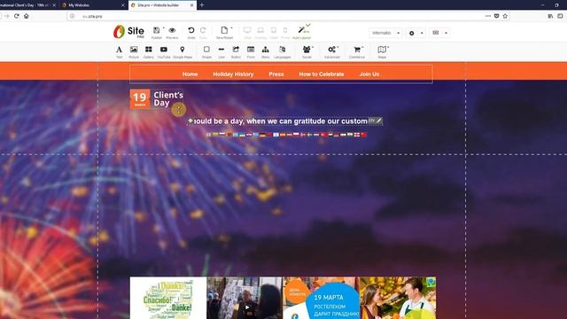Select the Press menu item
This screenshot has height=319, width=567.
276,74
